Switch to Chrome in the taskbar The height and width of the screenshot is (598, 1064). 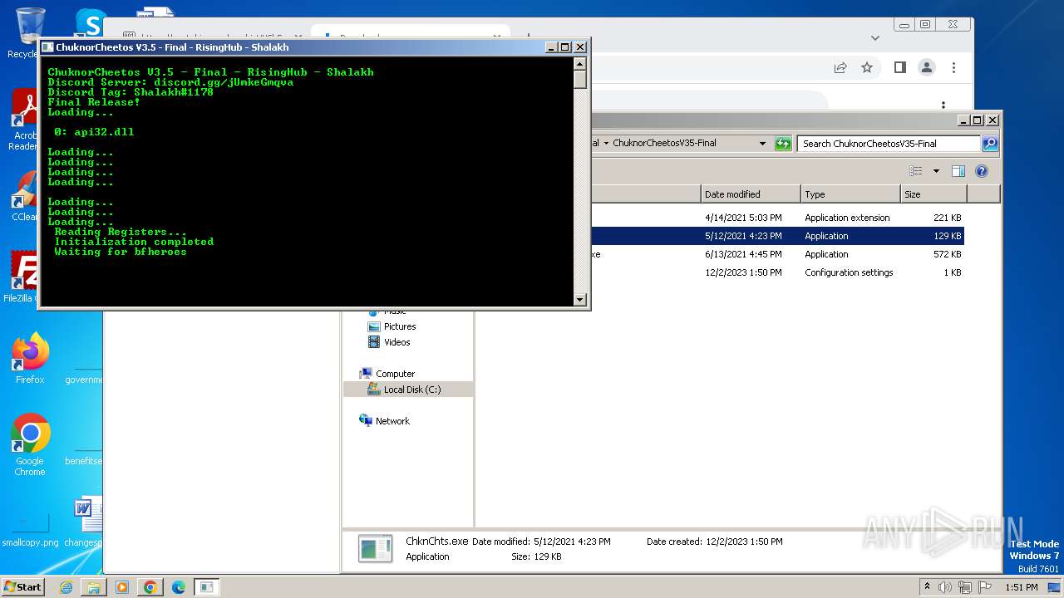click(x=150, y=587)
